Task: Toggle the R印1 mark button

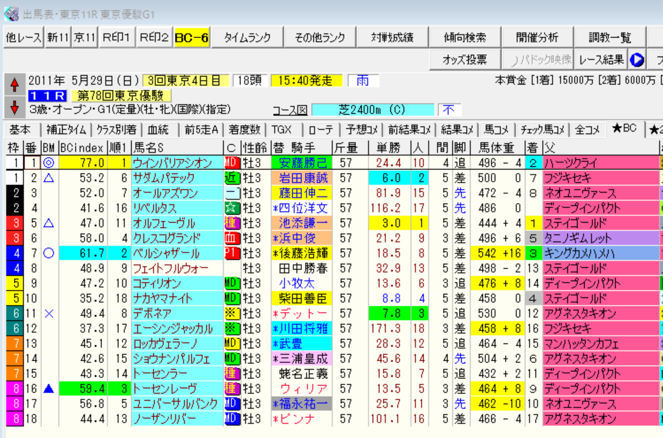Action: pyautogui.click(x=117, y=38)
